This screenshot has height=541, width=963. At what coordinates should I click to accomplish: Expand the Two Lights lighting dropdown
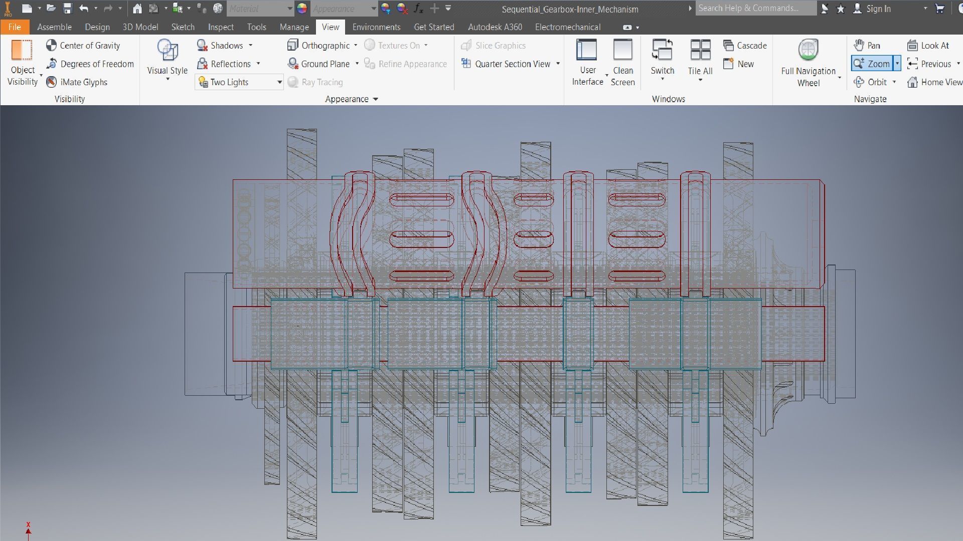point(279,82)
